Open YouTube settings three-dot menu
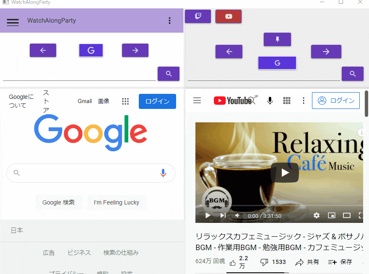The width and height of the screenshot is (369, 274). pyautogui.click(x=304, y=101)
